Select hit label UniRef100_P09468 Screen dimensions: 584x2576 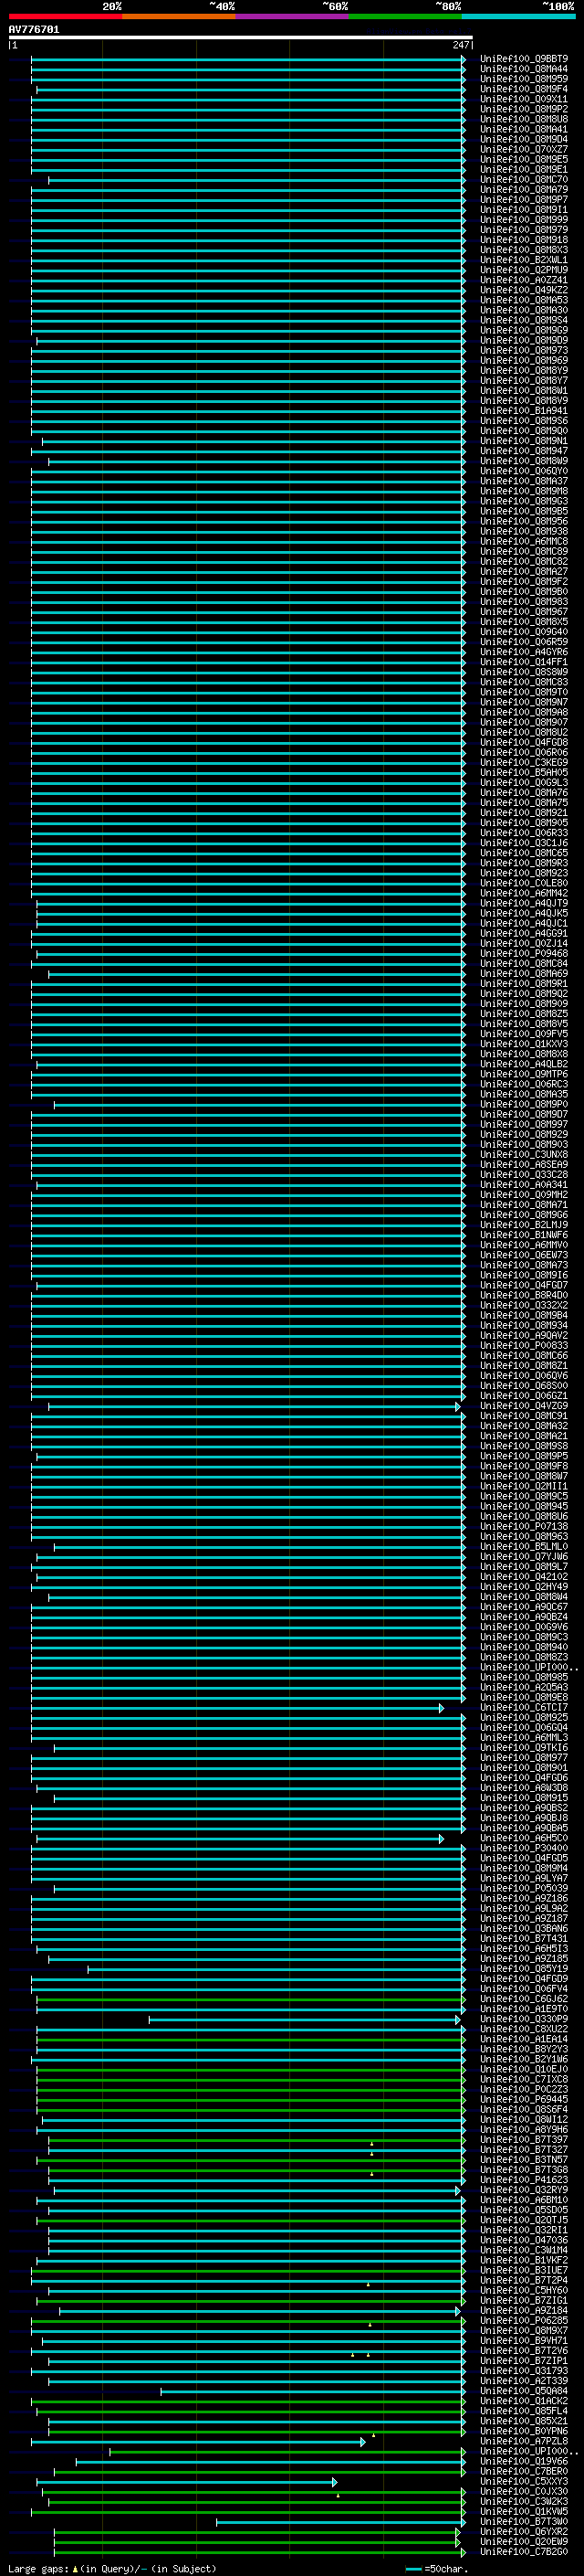(x=524, y=954)
